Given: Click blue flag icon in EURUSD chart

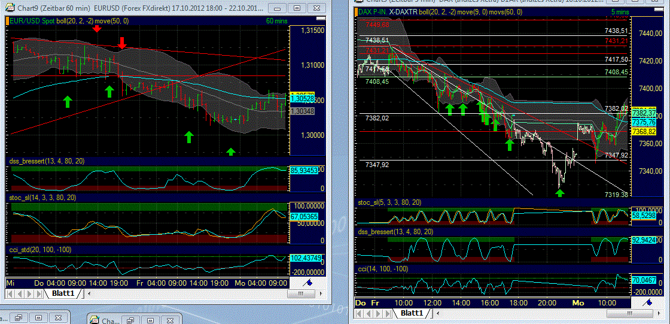Looking at the screenshot, I should coord(307,283).
